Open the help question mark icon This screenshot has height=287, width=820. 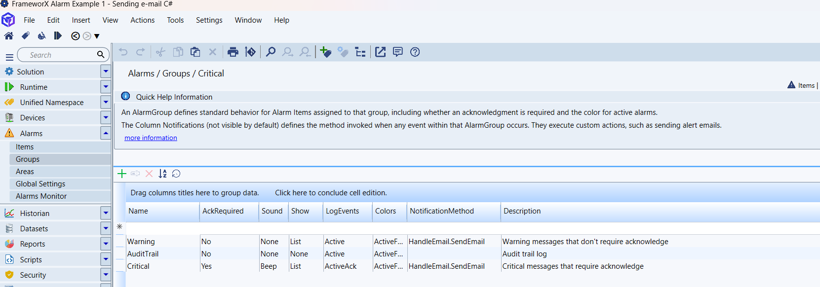pos(415,52)
